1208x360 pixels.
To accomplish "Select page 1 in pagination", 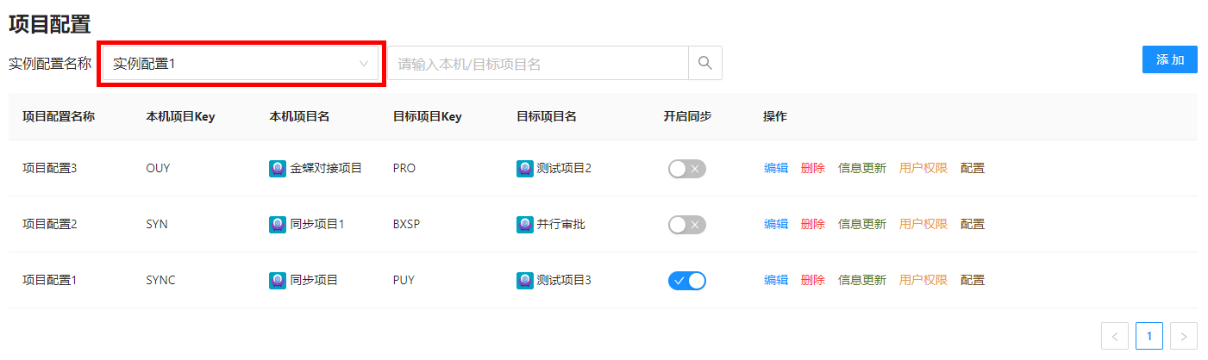I will [1149, 335].
